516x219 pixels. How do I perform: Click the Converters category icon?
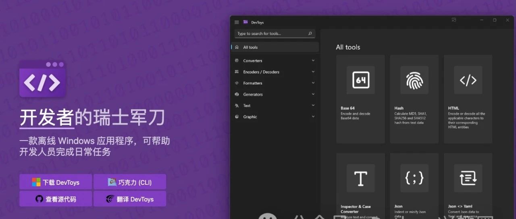pyautogui.click(x=236, y=61)
